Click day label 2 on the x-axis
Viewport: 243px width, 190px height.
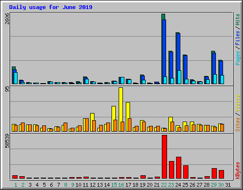click(23, 185)
